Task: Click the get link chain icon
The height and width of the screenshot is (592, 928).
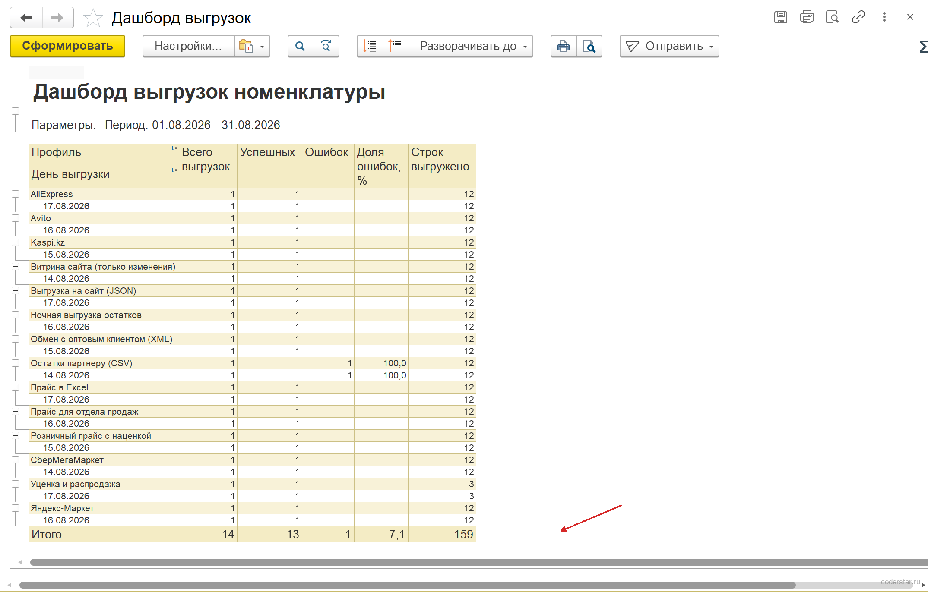Action: tap(858, 17)
